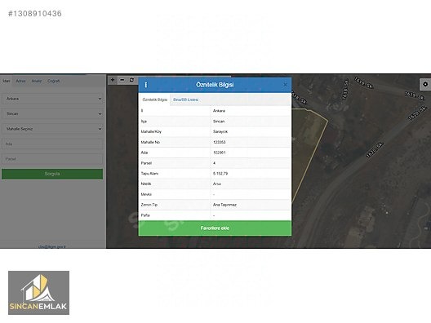Image resolution: width=431 pixels, height=323 pixels.
Task: Click the listing number #1308910436
Action: pos(35,14)
